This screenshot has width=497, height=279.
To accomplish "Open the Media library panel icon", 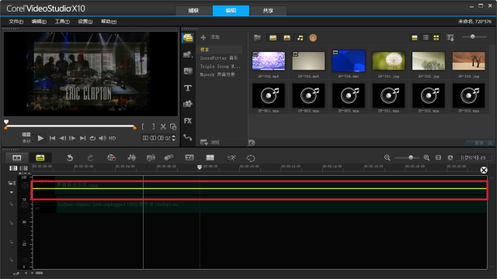I will tap(188, 38).
